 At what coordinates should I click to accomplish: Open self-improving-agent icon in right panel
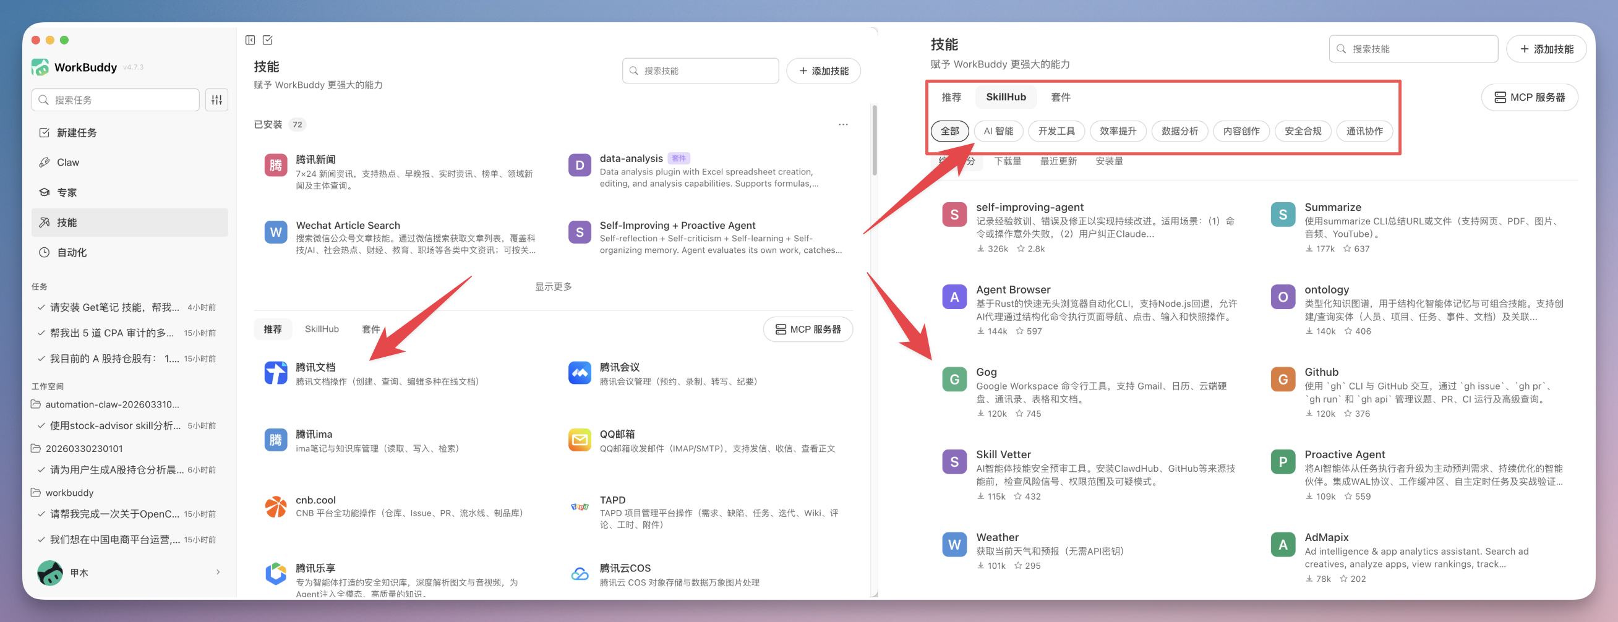pyautogui.click(x=954, y=215)
